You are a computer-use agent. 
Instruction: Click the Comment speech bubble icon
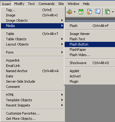click(97, 11)
